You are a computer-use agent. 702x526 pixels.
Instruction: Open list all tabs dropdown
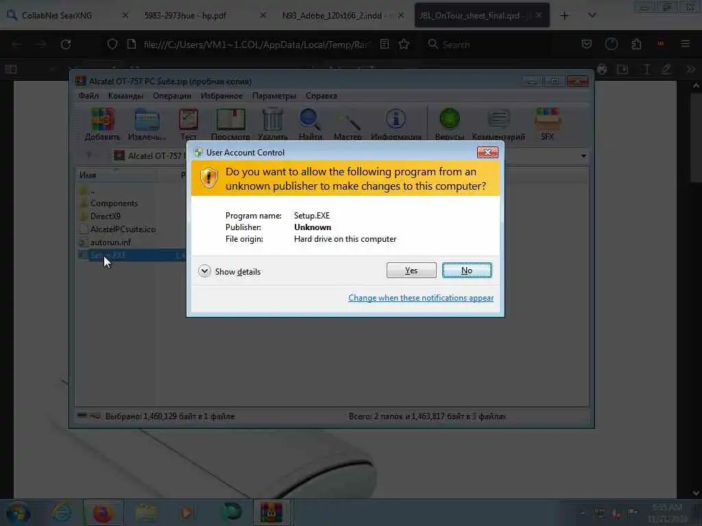click(x=592, y=16)
